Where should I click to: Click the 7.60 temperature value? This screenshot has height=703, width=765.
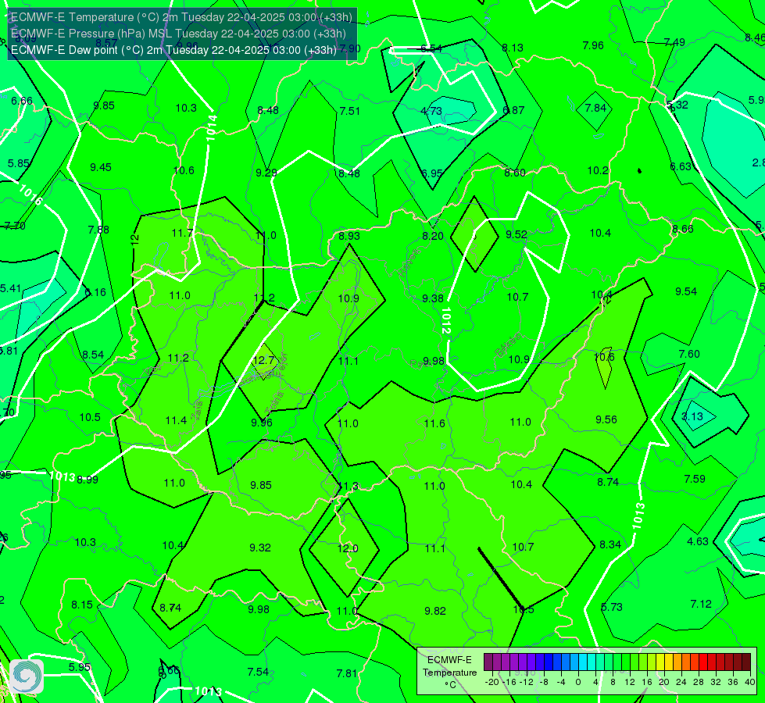[689, 354]
